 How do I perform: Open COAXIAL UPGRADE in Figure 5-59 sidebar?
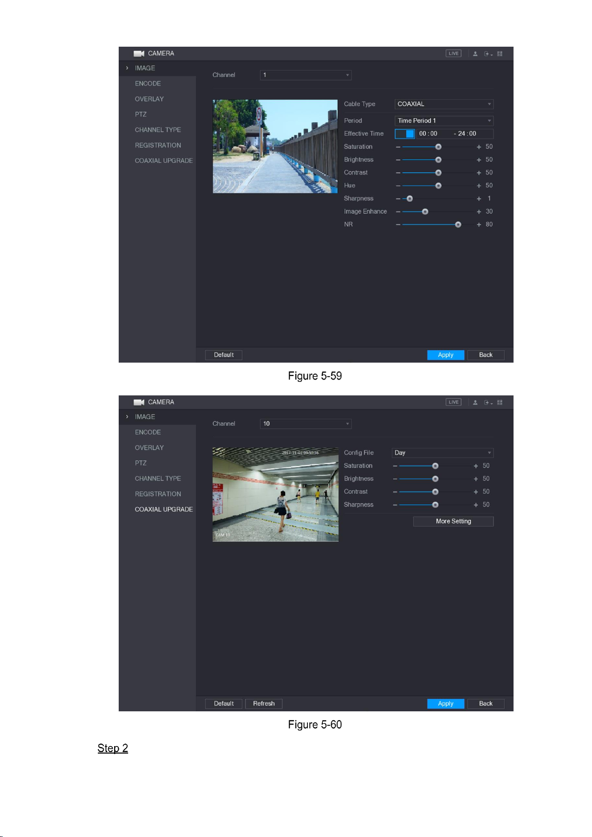164,160
